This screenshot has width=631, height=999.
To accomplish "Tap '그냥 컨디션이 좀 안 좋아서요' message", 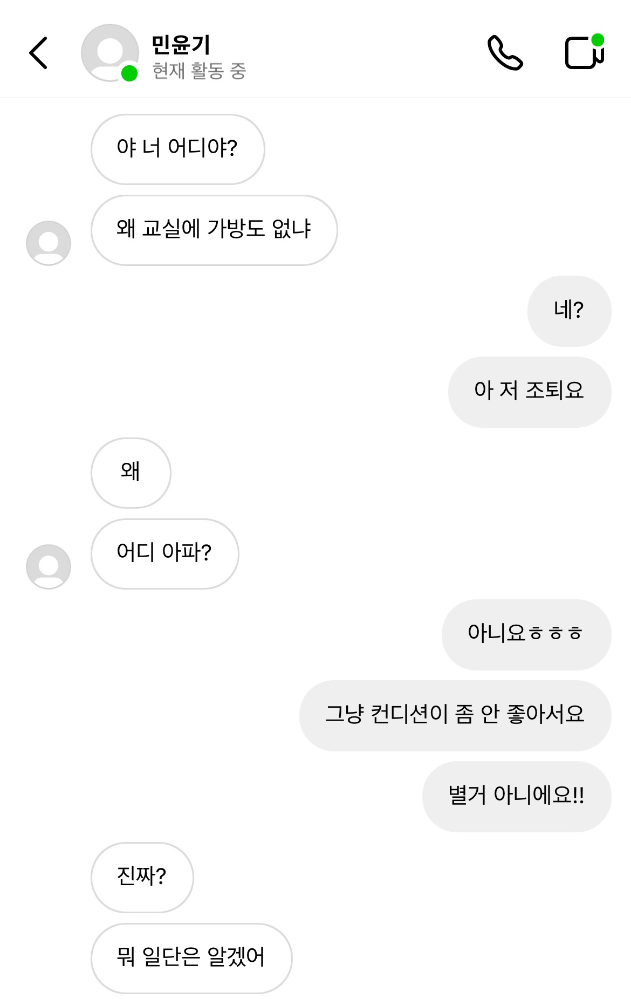I will click(x=455, y=715).
